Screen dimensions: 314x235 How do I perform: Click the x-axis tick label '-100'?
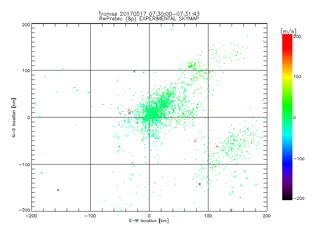click(x=90, y=216)
